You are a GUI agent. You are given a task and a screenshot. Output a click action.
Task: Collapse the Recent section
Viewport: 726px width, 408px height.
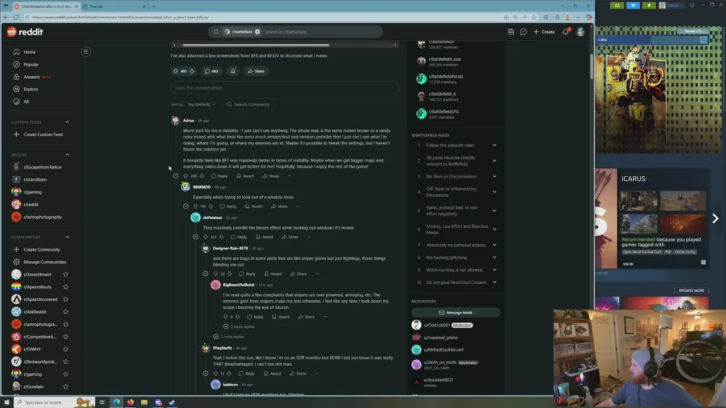(x=67, y=154)
